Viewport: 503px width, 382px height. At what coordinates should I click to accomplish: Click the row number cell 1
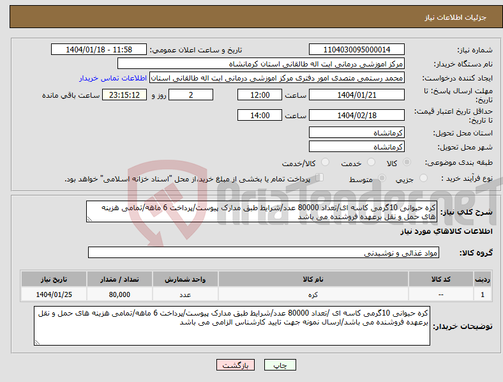coord(483,294)
